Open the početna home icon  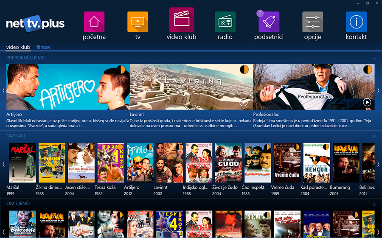coord(94,22)
